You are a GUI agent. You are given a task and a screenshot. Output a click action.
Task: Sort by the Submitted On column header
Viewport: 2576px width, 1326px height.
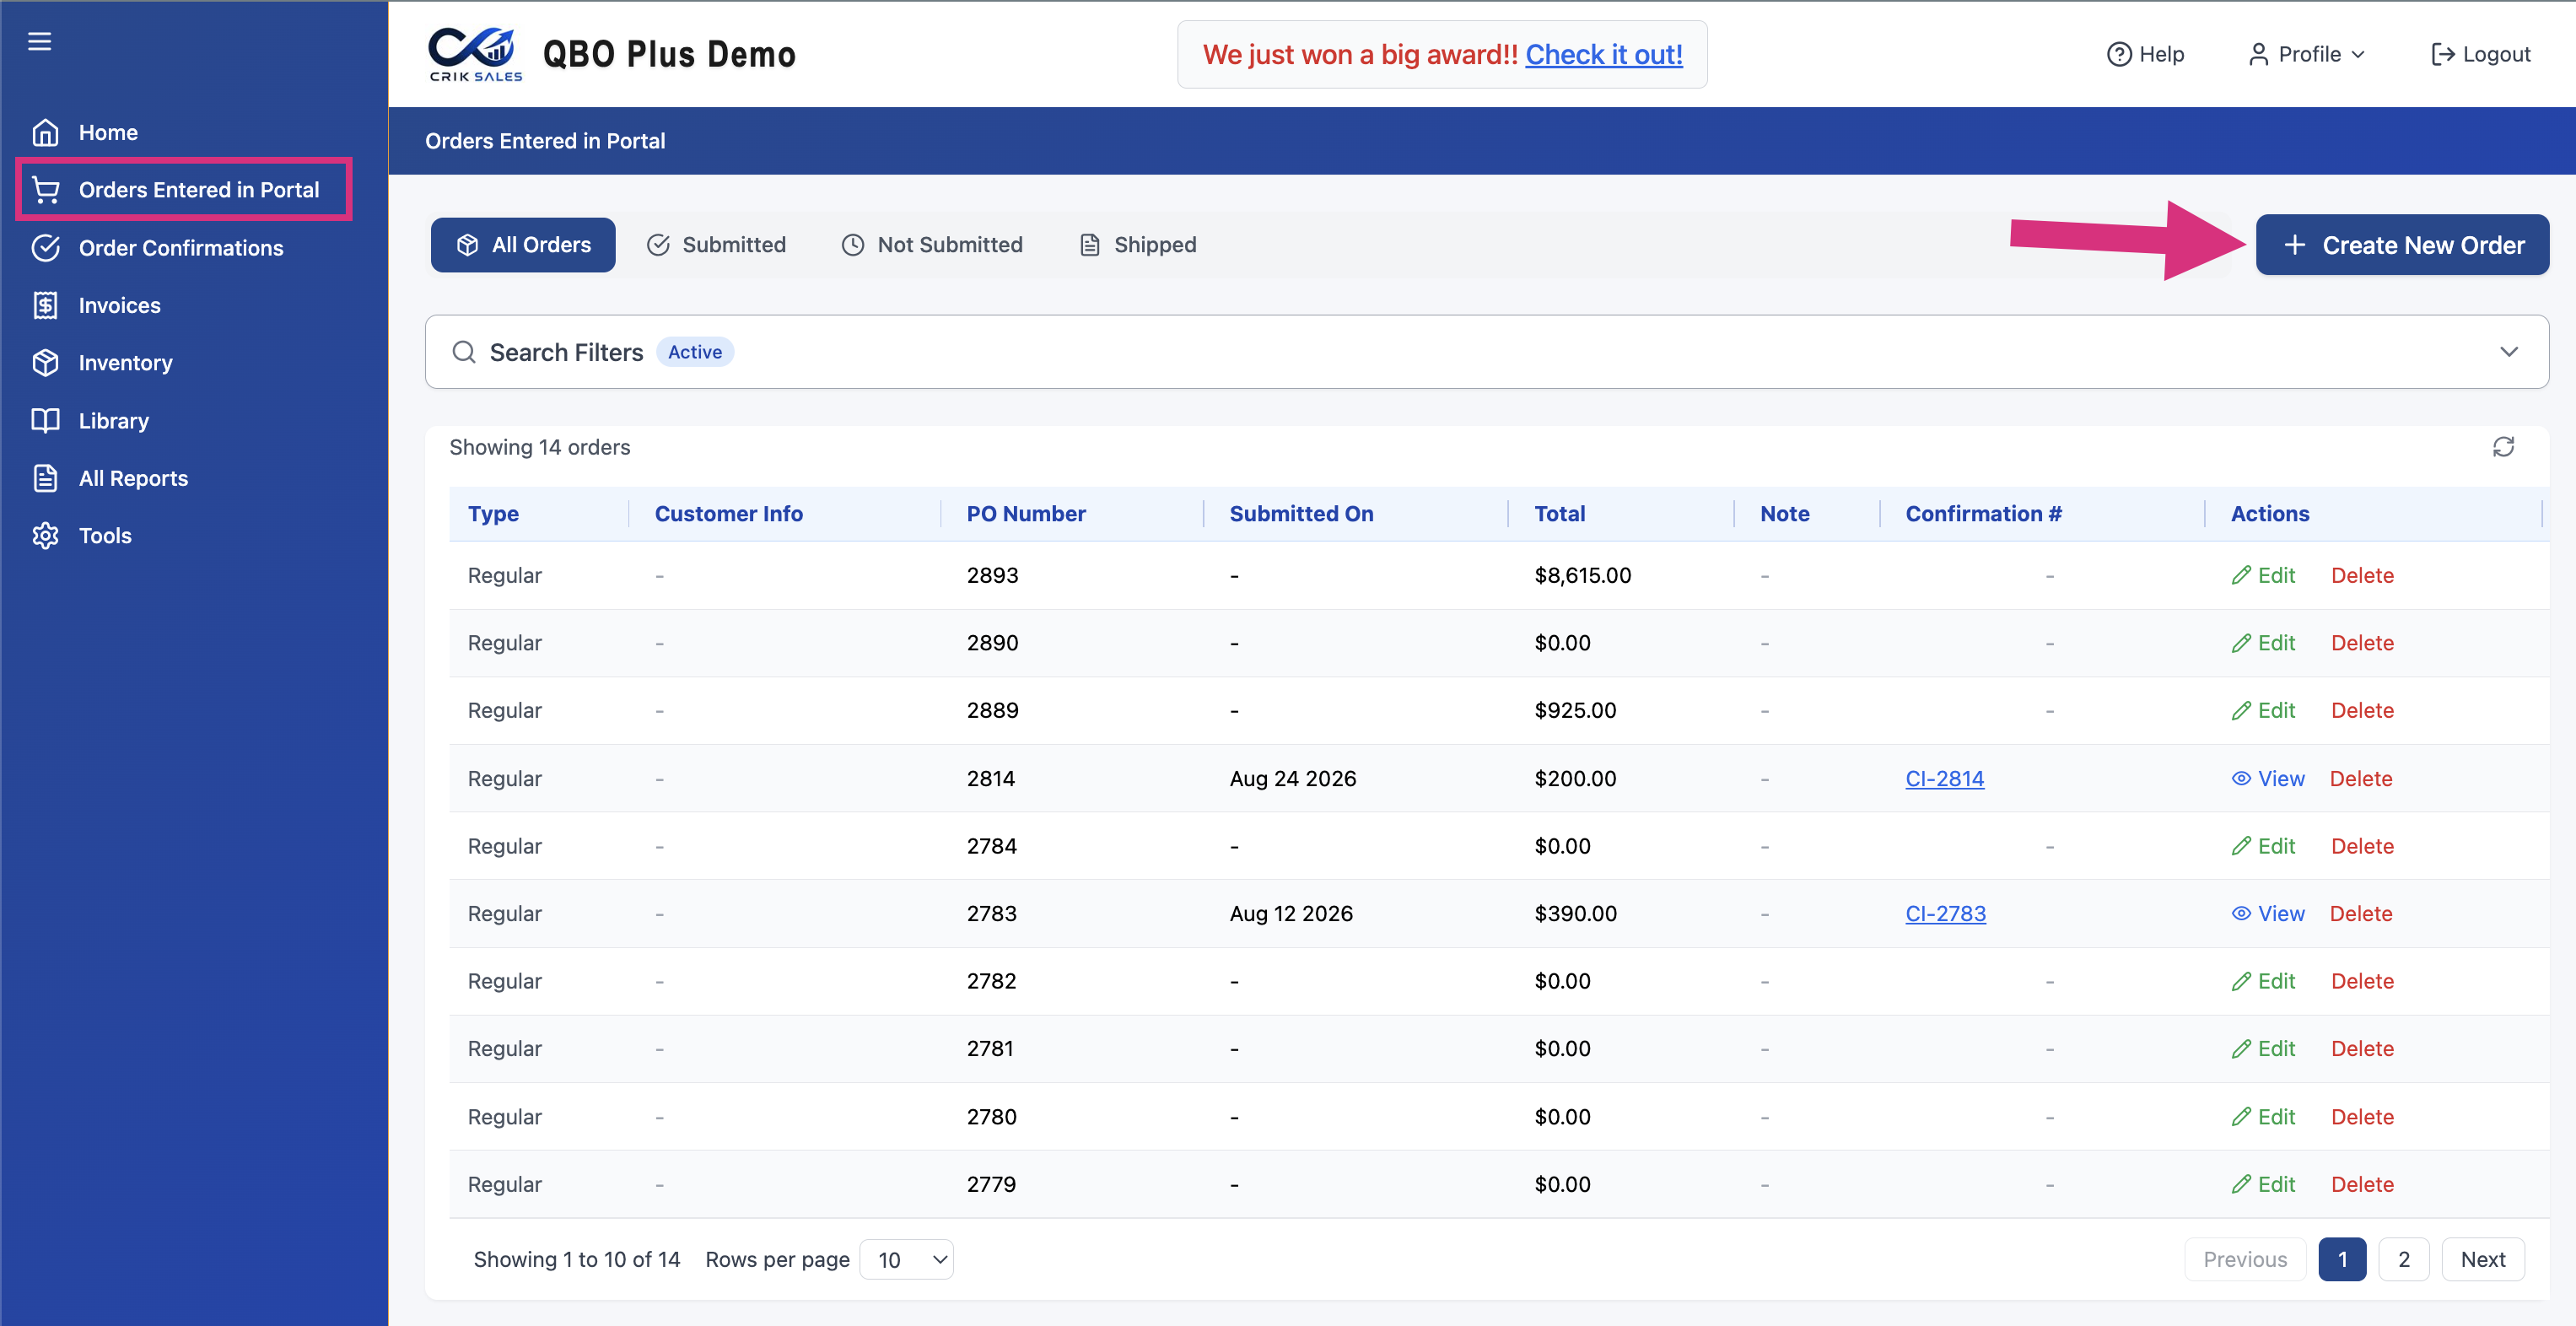1301,514
